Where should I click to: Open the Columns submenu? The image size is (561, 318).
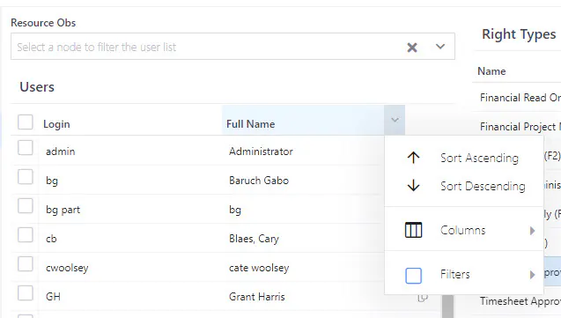[x=464, y=230]
